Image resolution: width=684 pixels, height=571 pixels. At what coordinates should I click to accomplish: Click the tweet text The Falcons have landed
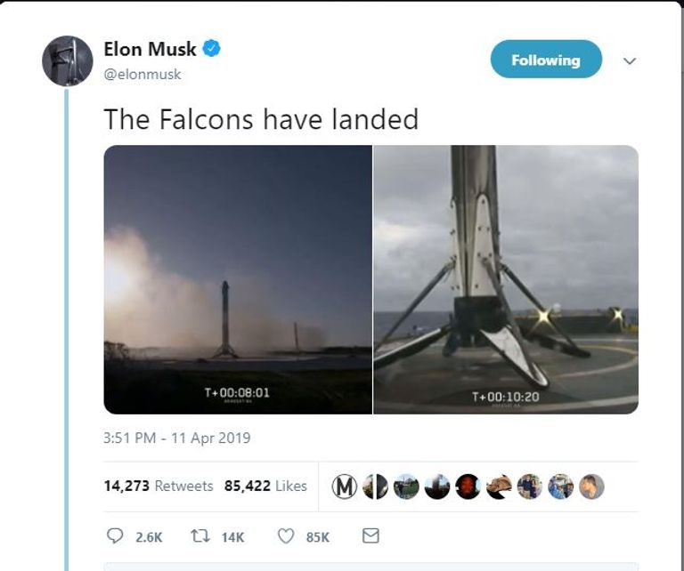point(261,119)
